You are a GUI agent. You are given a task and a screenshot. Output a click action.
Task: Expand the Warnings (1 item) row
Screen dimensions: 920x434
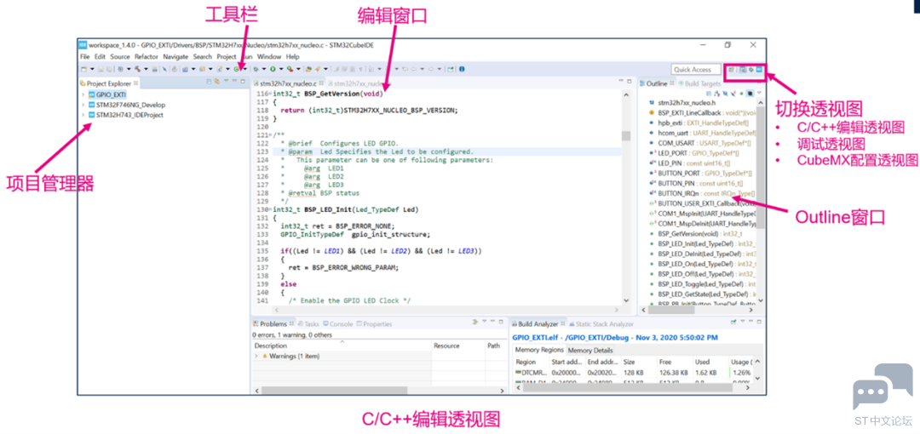coord(256,356)
